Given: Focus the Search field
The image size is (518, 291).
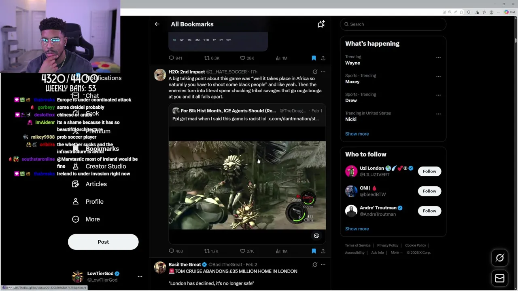Looking at the screenshot, I should [x=393, y=24].
